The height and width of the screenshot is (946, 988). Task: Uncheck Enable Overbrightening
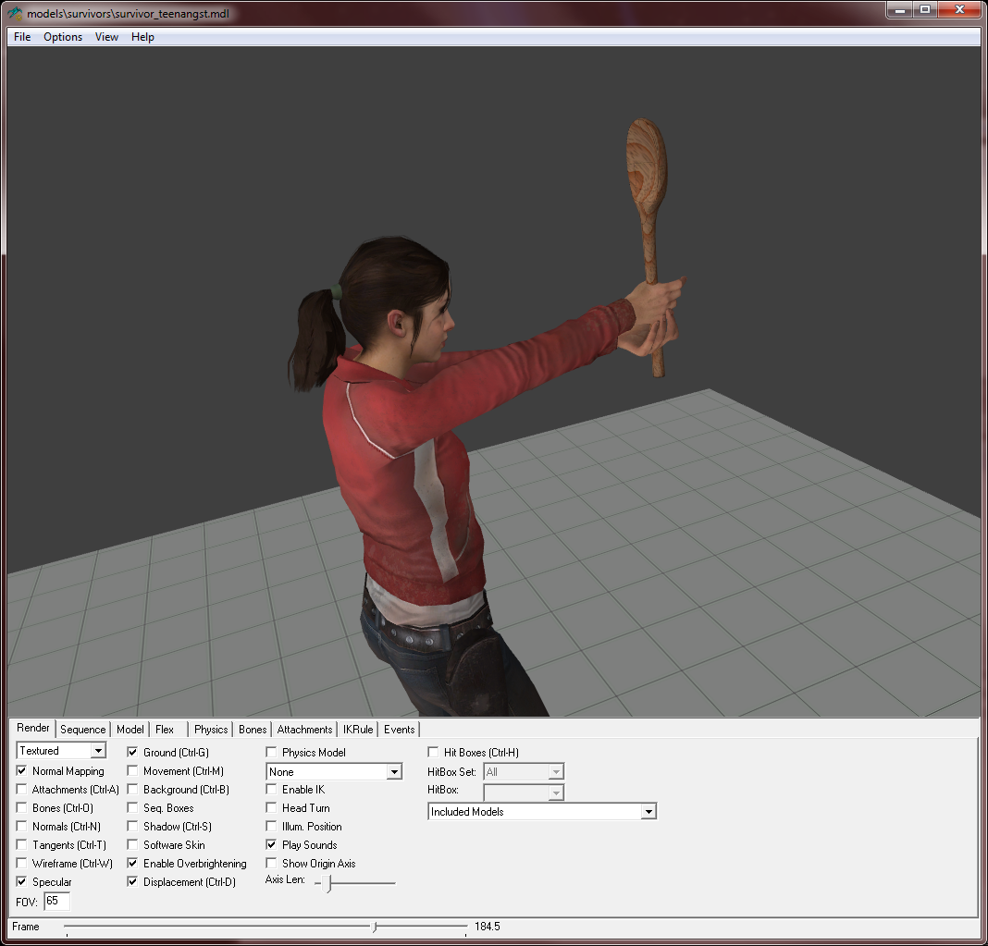point(132,863)
